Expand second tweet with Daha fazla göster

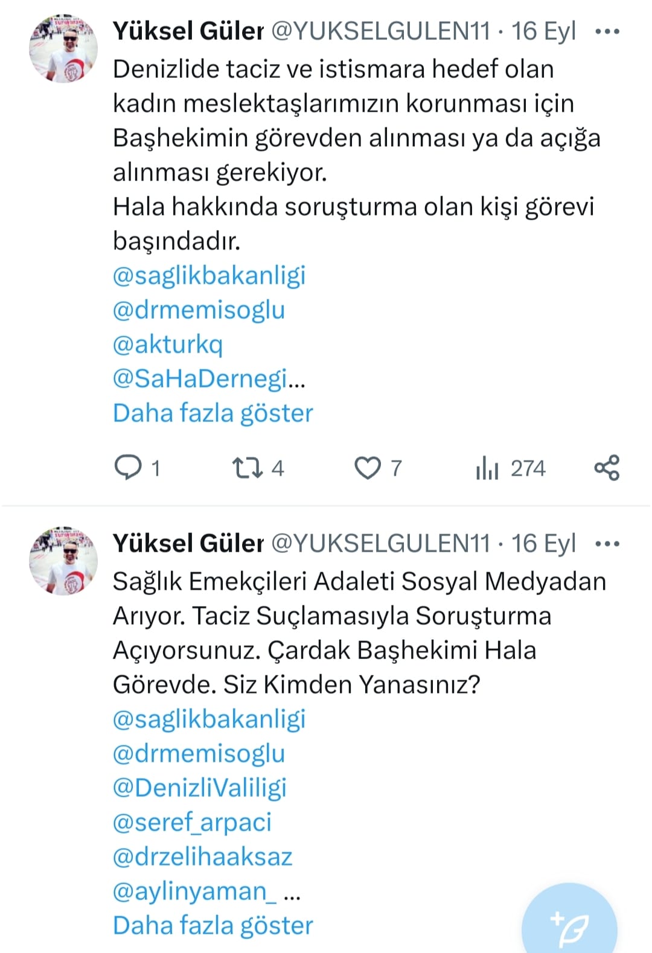[213, 925]
